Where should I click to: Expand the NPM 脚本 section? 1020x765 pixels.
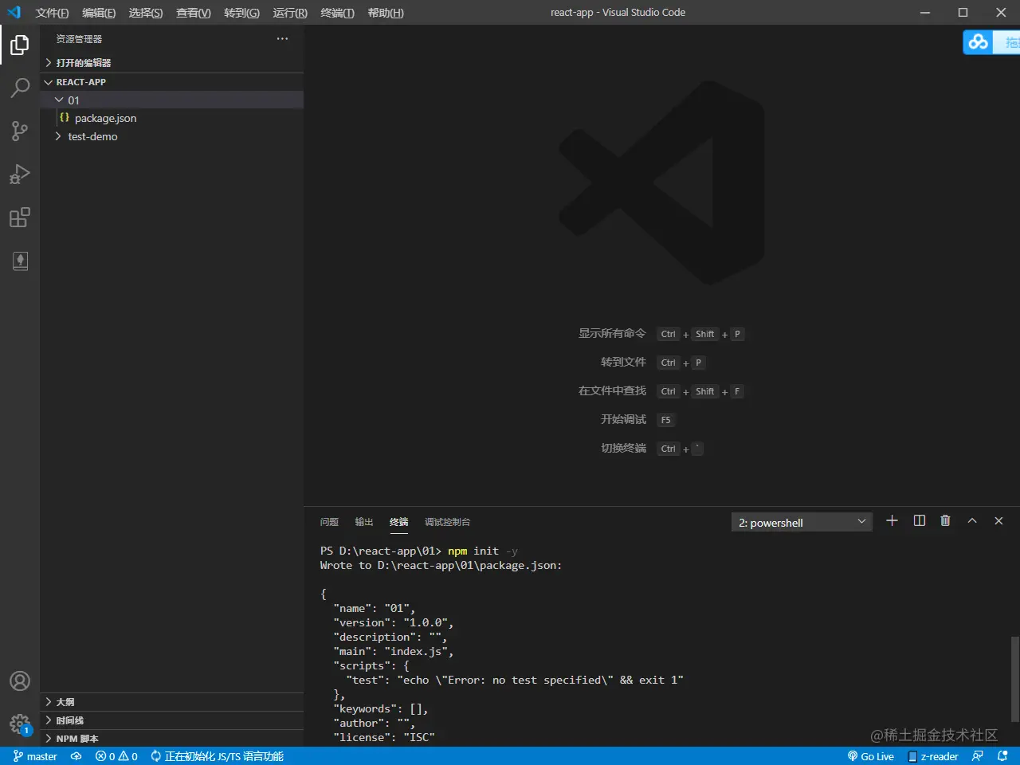click(171, 739)
